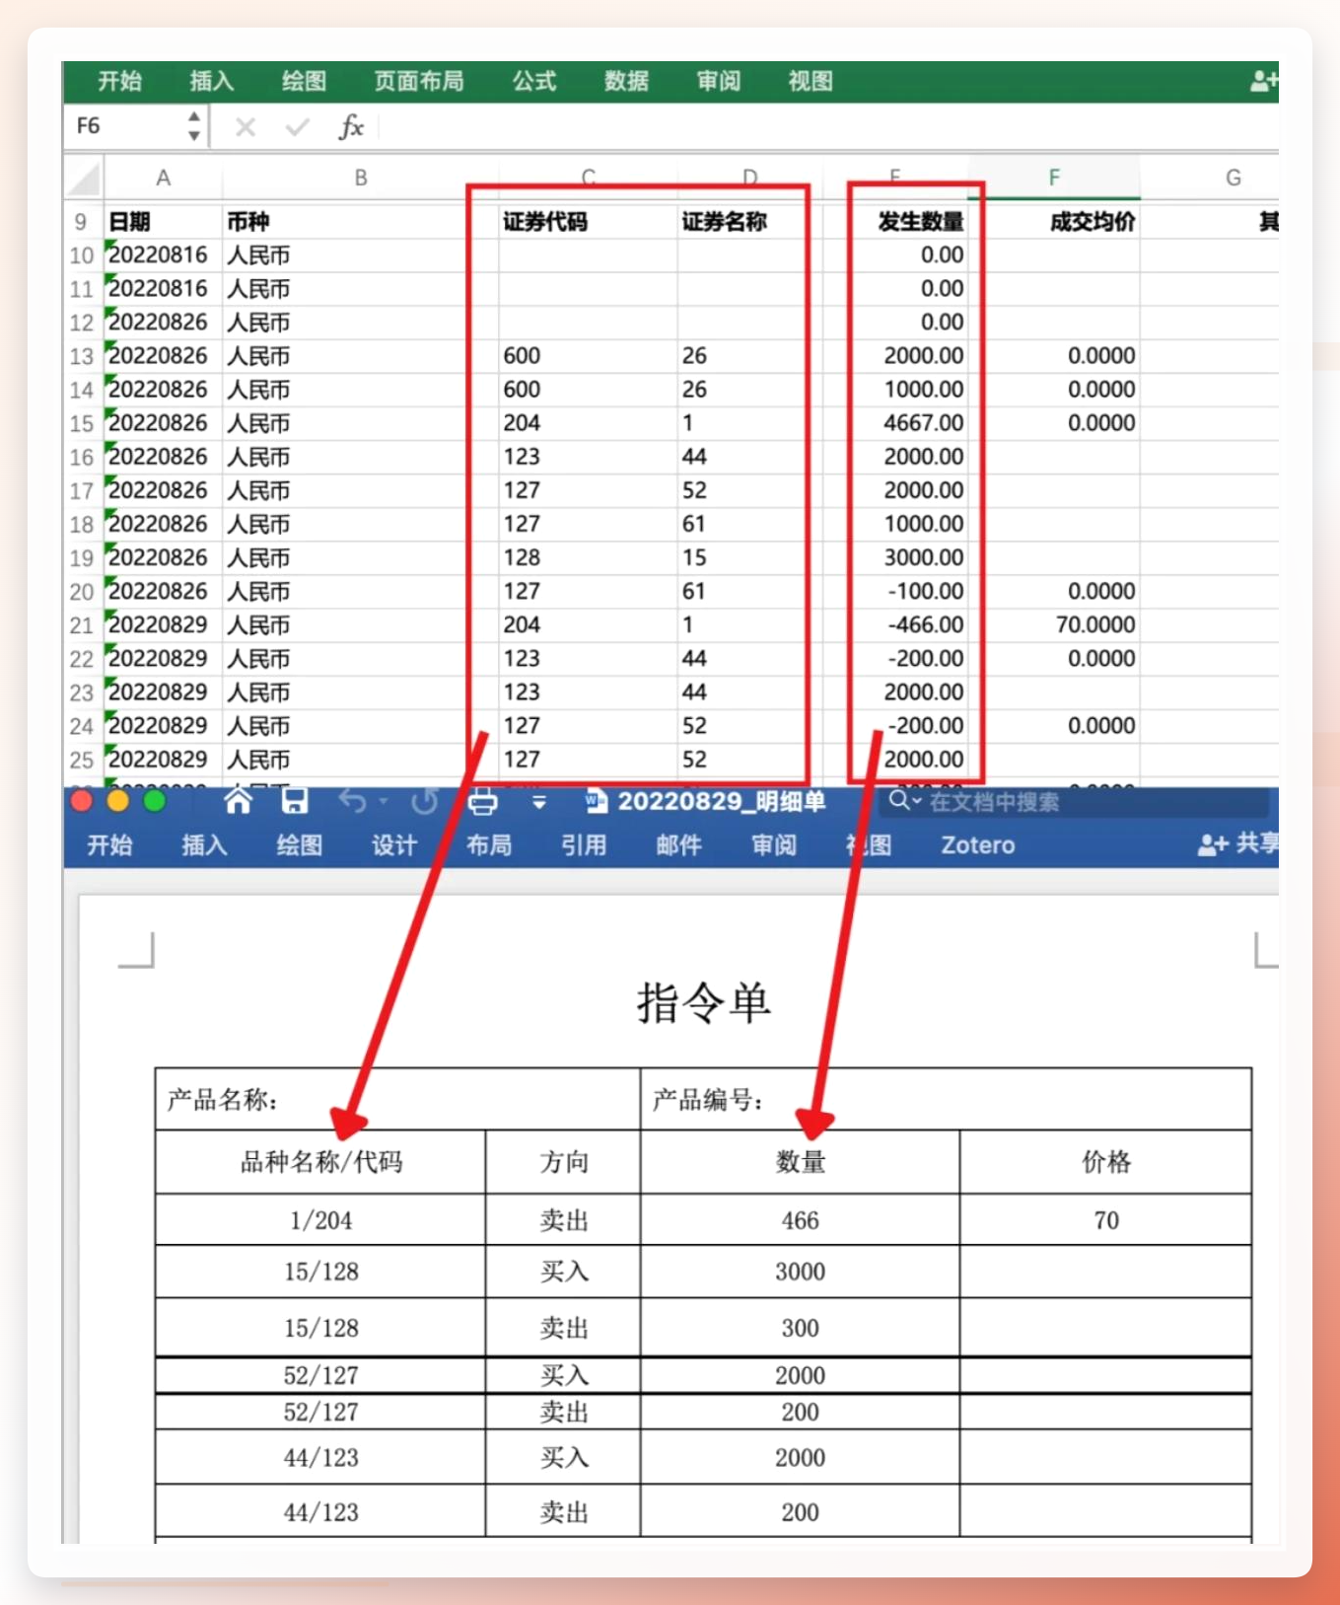
Task: Open Word 引用 tab
Action: coord(584,845)
